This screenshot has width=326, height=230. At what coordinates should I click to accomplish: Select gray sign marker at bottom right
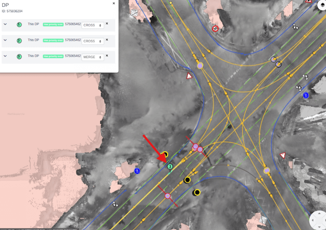[264, 220]
